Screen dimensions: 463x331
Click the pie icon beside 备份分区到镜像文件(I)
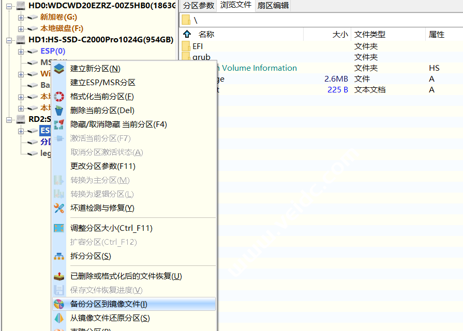click(59, 304)
